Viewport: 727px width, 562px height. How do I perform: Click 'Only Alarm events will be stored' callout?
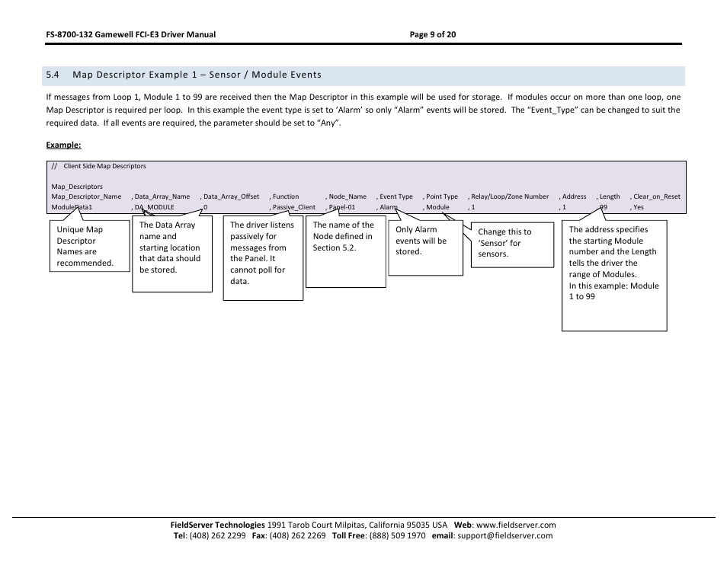click(x=426, y=247)
